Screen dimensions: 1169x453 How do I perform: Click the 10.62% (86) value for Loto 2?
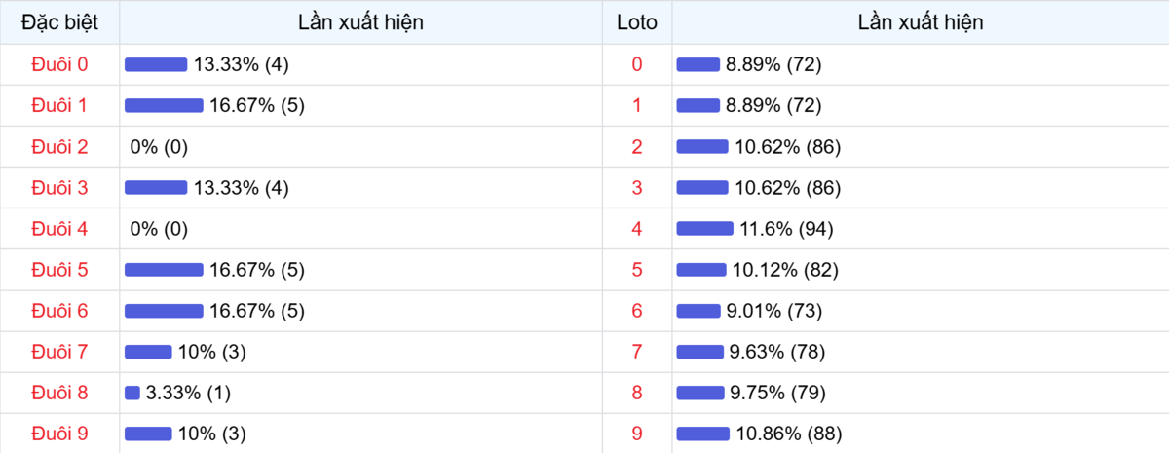pyautogui.click(x=788, y=147)
